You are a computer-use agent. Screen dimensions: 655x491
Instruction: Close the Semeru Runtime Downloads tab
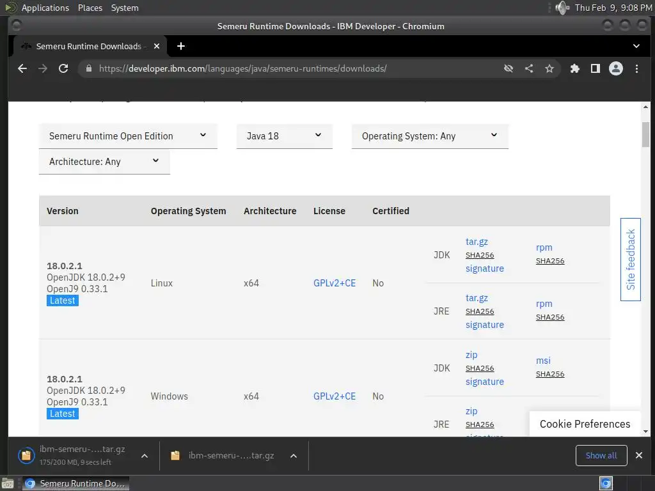pos(157,46)
